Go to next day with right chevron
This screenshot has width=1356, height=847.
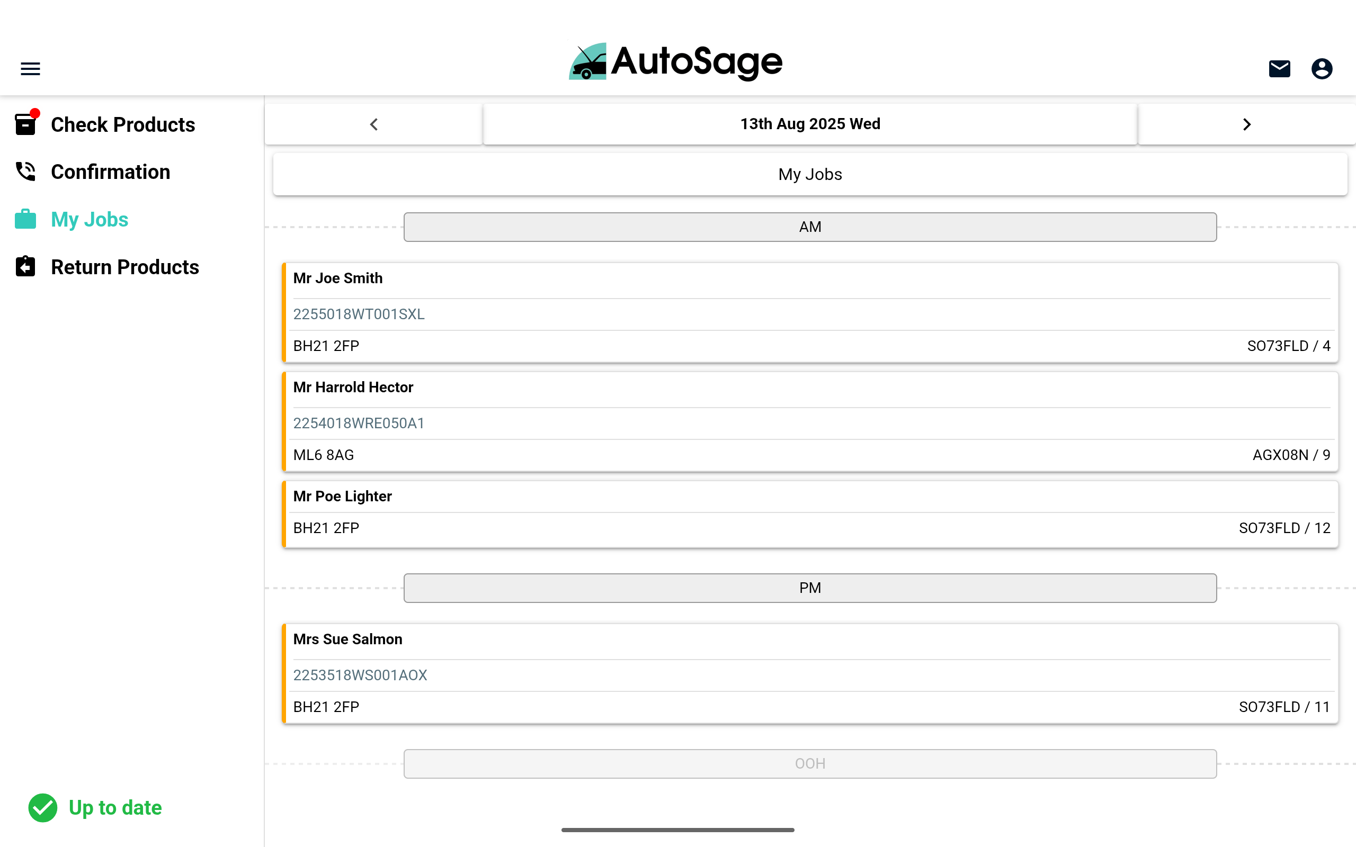[1247, 124]
